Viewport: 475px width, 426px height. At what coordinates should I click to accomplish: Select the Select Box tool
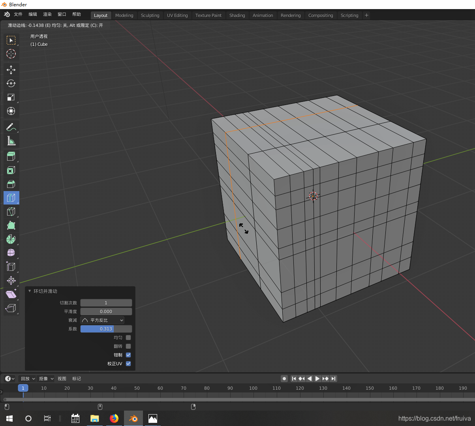pyautogui.click(x=11, y=40)
